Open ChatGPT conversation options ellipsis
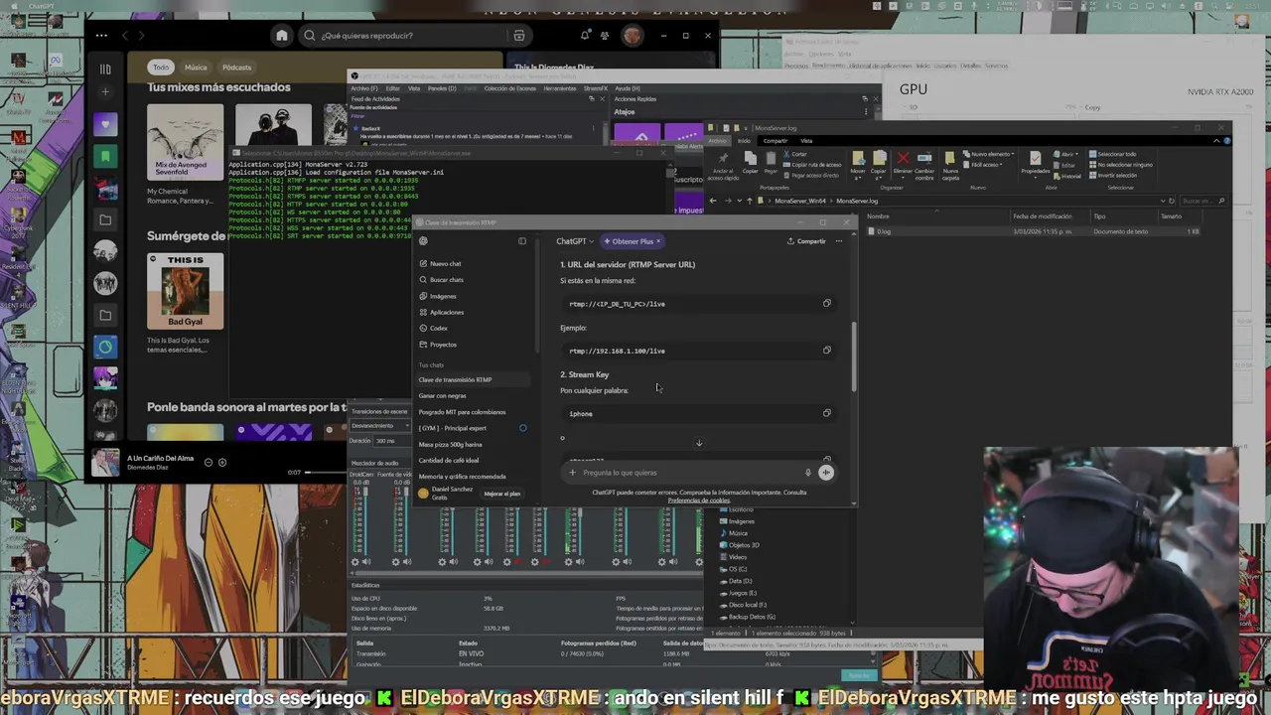Screen dimensions: 1271x715 (839, 241)
